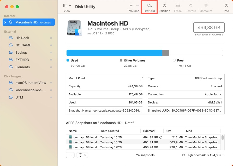Click the add volume plus icon
The image size is (233, 166).
[131, 5]
